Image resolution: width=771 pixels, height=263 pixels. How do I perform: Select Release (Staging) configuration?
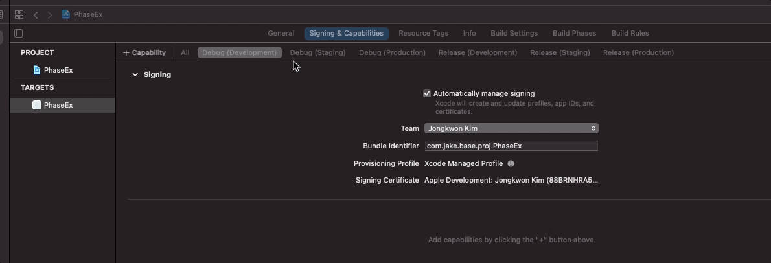coord(560,52)
